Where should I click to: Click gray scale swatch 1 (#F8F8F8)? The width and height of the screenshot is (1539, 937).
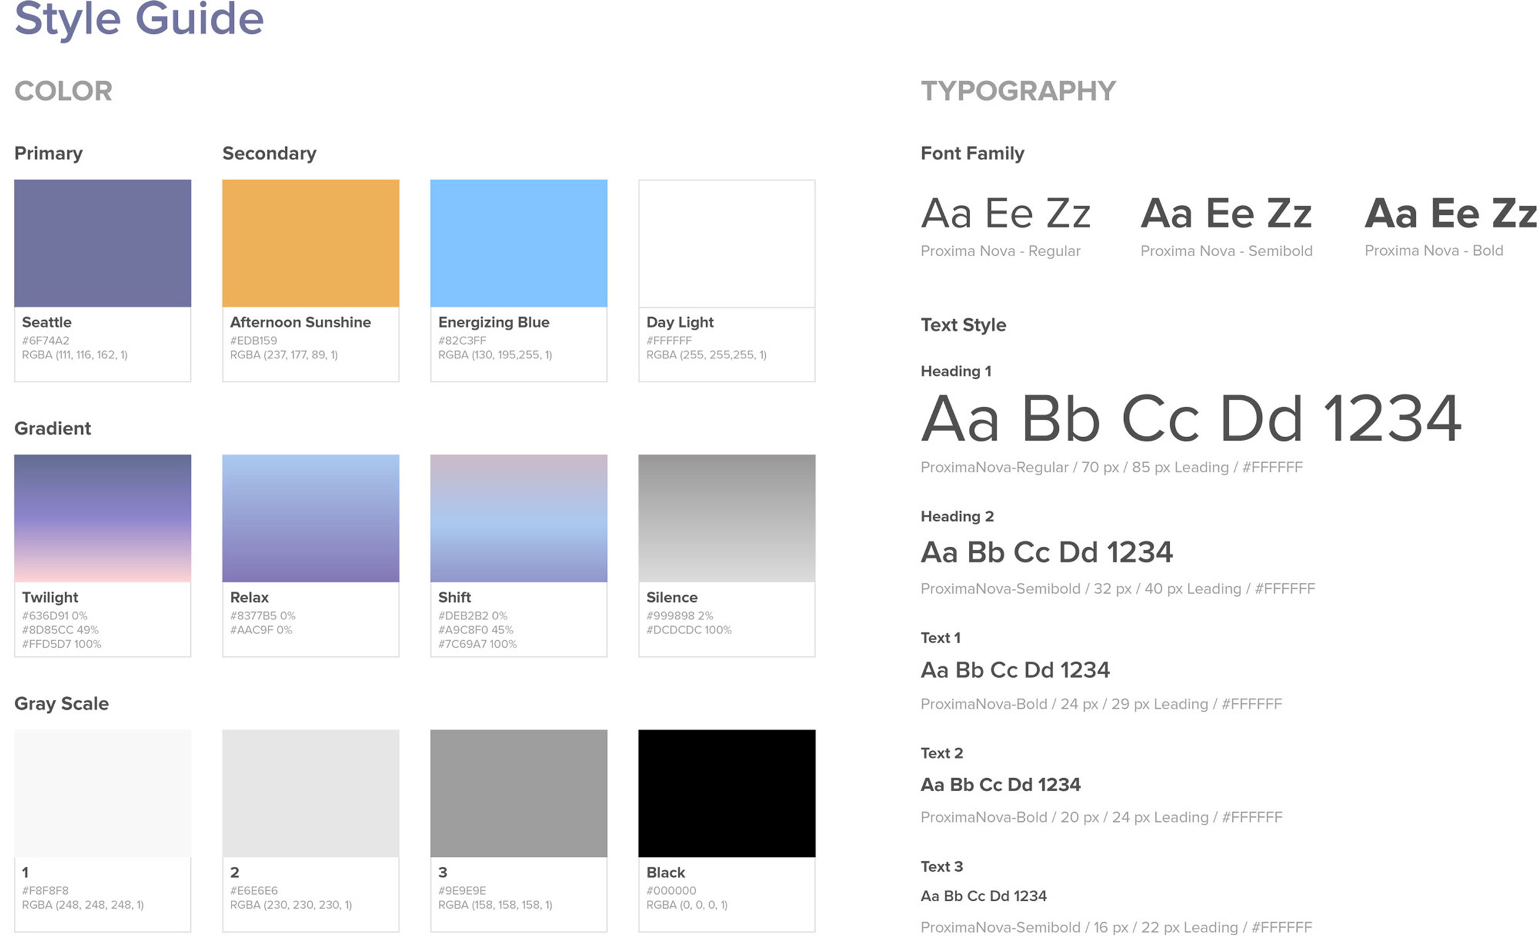coord(102,793)
